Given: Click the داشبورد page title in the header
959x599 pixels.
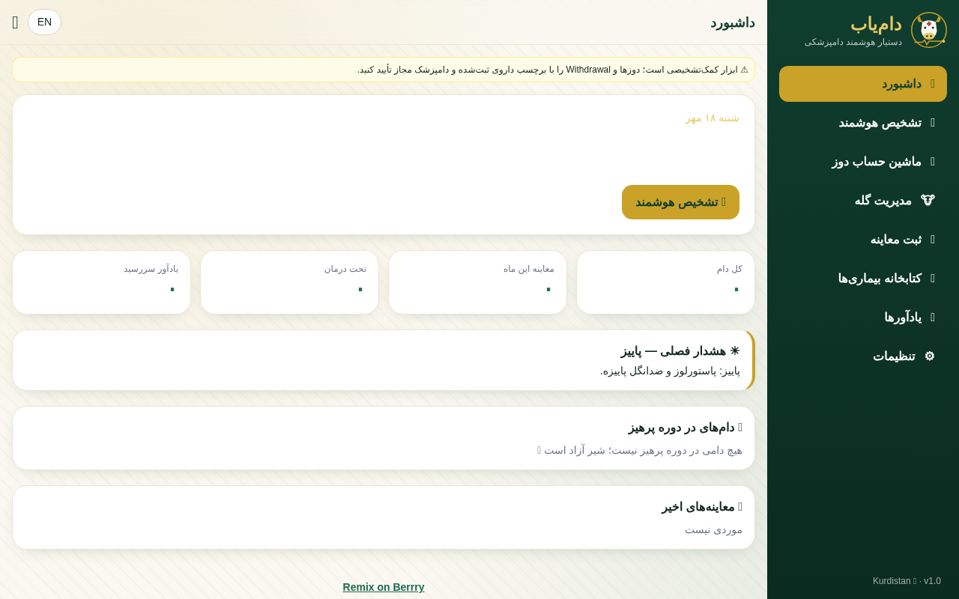Looking at the screenshot, I should (x=733, y=22).
